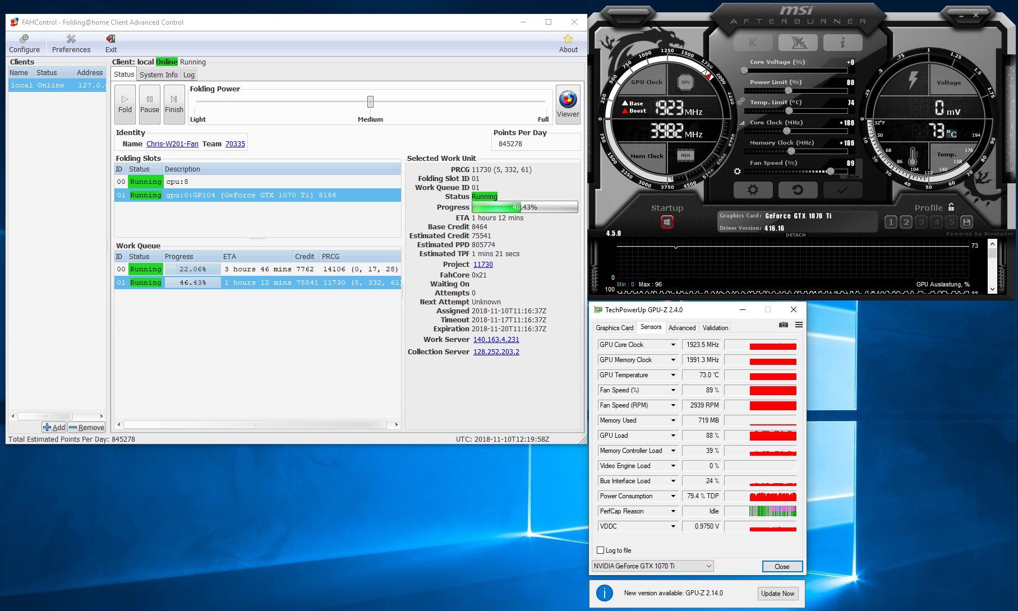Select work queue row 00 at 22.06%
The image size is (1018, 611).
[x=257, y=269]
